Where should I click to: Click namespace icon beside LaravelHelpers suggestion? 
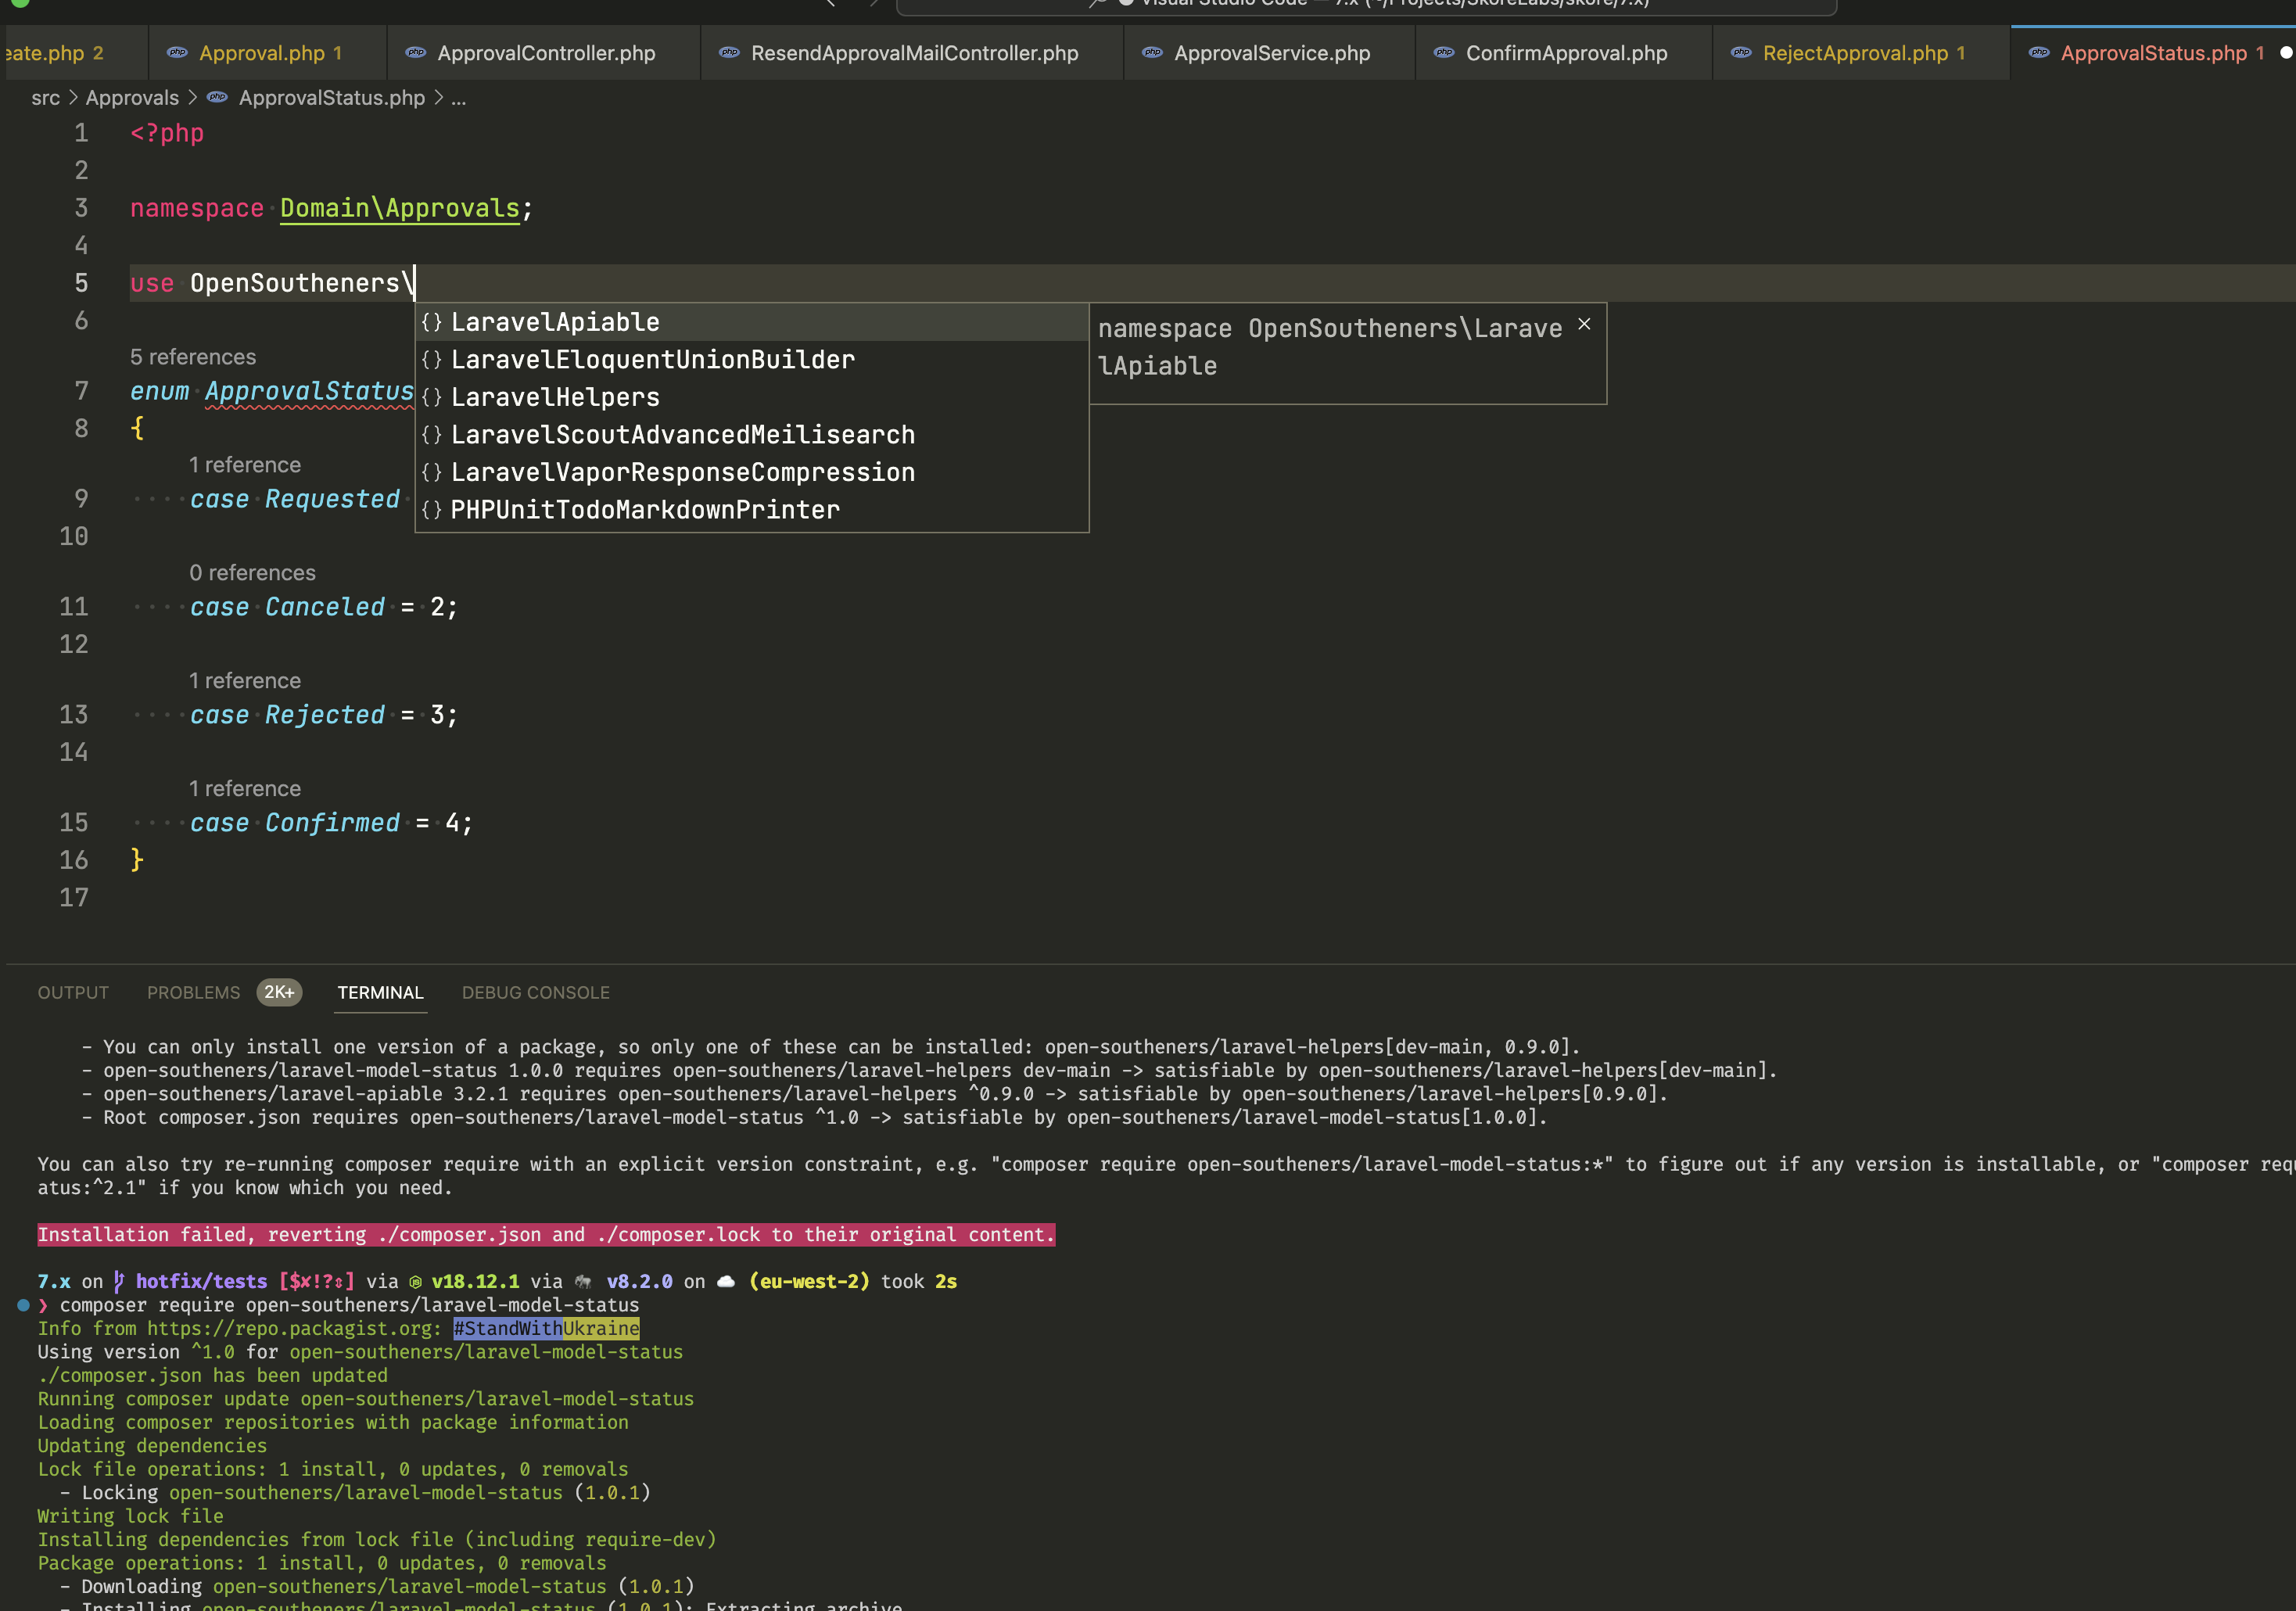click(431, 397)
